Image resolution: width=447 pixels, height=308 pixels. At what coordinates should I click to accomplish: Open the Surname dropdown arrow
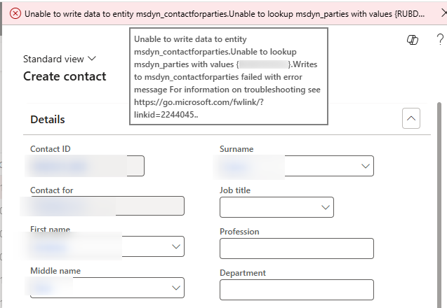365,166
